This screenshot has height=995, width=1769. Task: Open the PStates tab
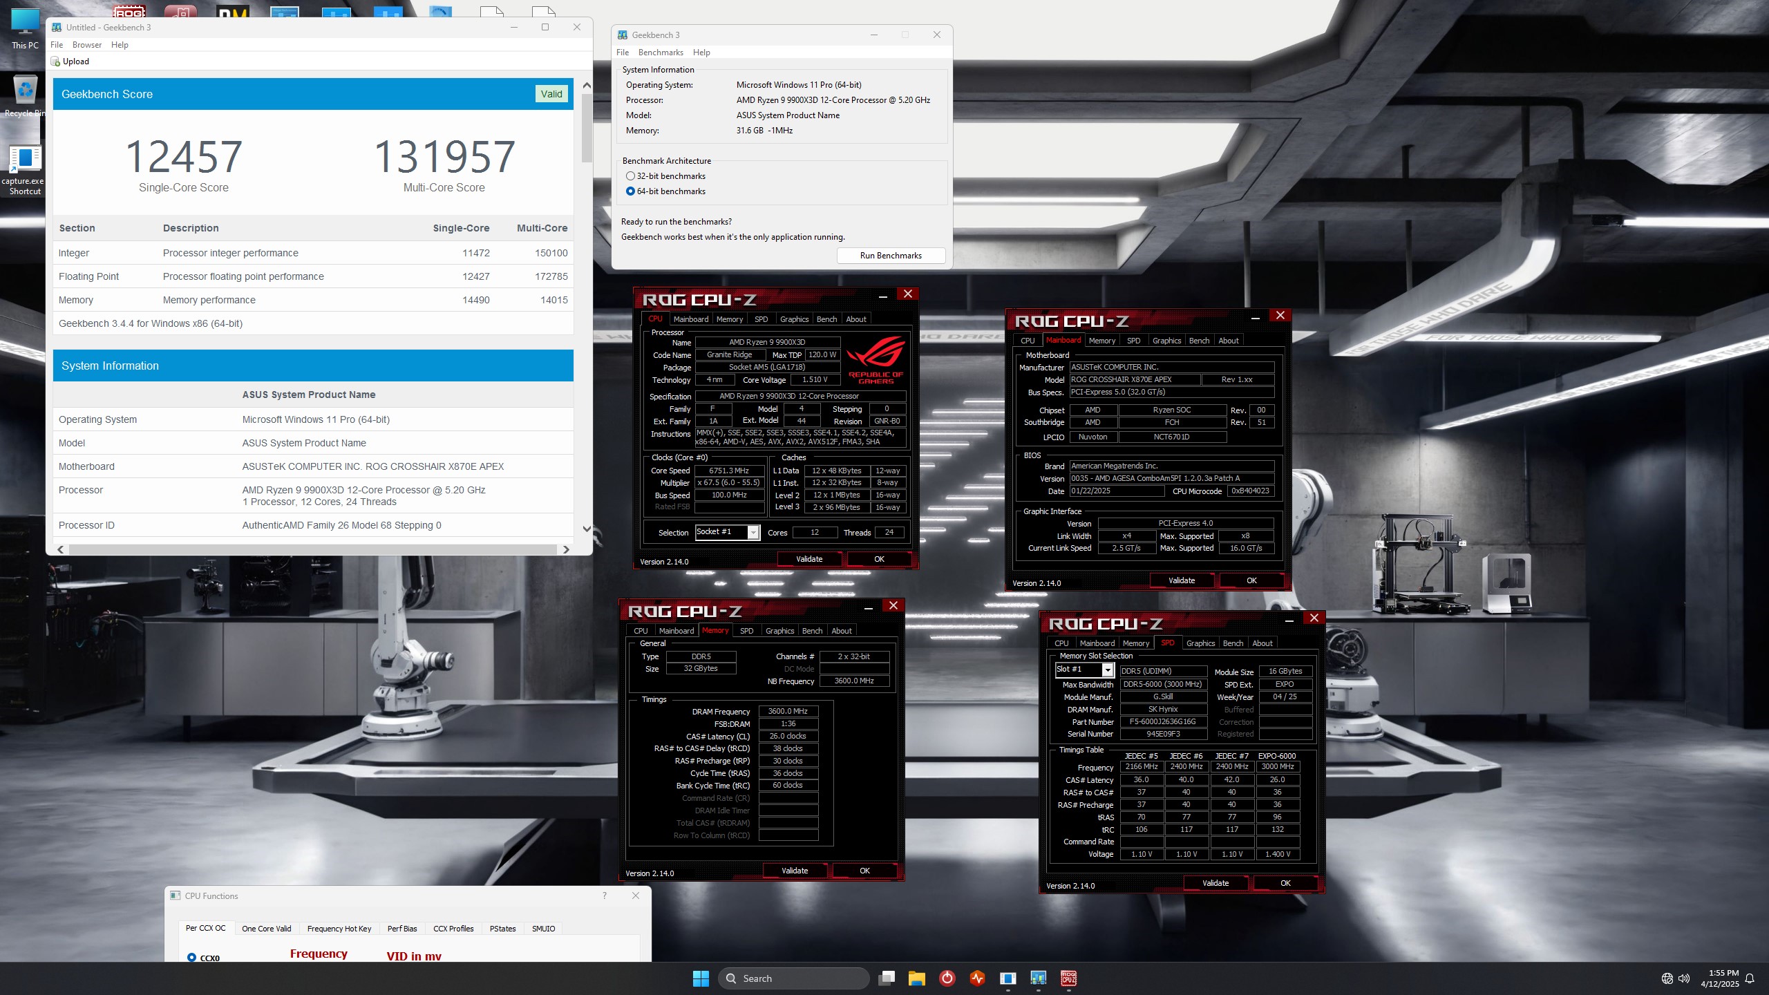(x=503, y=929)
